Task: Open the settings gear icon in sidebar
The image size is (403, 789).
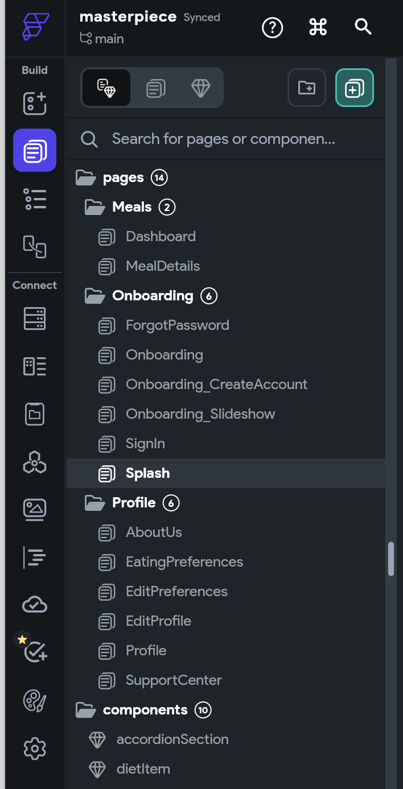Action: [x=35, y=748]
